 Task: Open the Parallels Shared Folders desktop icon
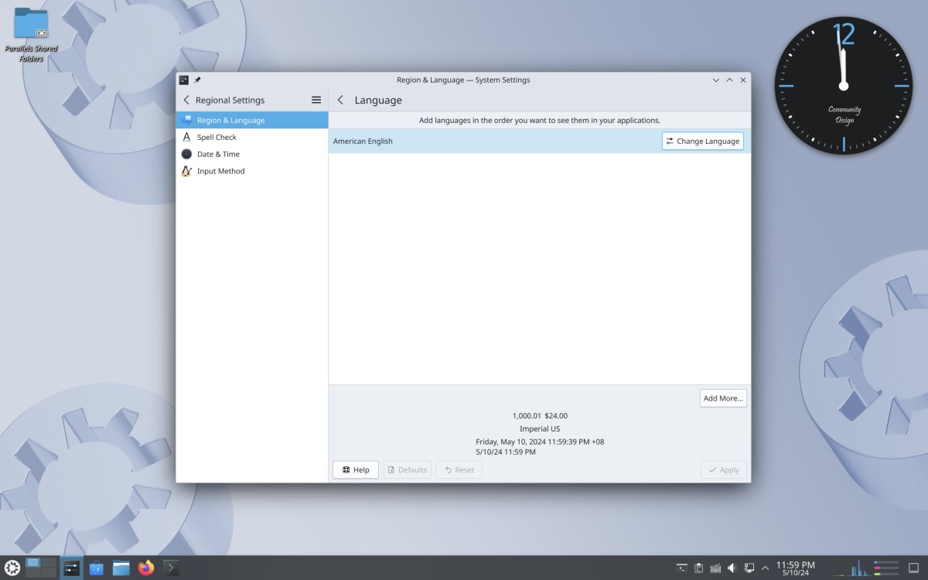click(x=31, y=35)
